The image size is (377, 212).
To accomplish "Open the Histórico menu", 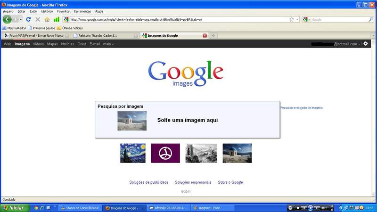I will [47, 11].
